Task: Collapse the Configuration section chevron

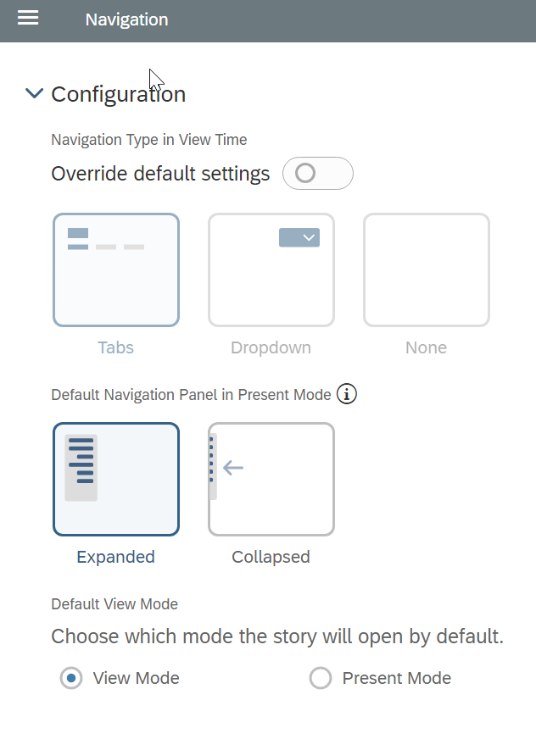Action: tap(34, 94)
